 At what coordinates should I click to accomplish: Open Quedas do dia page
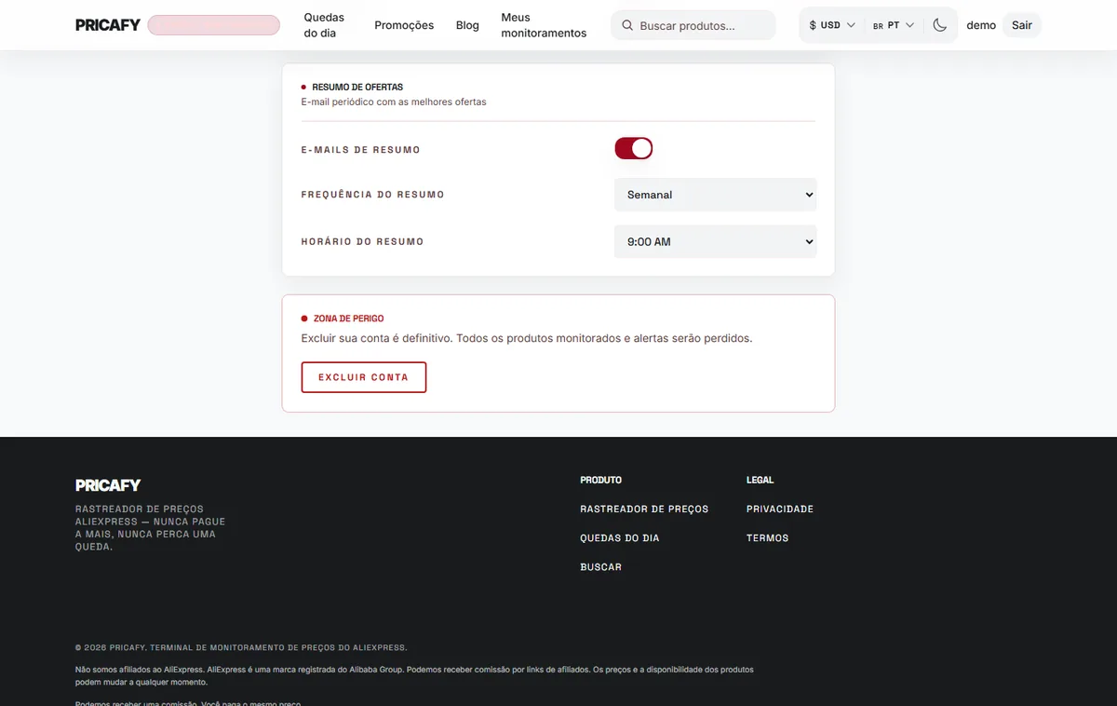tap(324, 25)
